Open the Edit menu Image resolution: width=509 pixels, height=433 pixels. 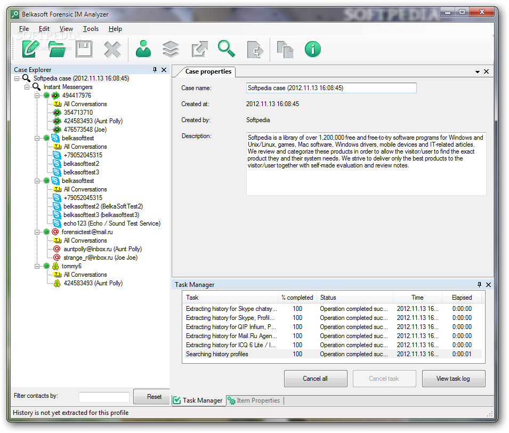point(44,29)
